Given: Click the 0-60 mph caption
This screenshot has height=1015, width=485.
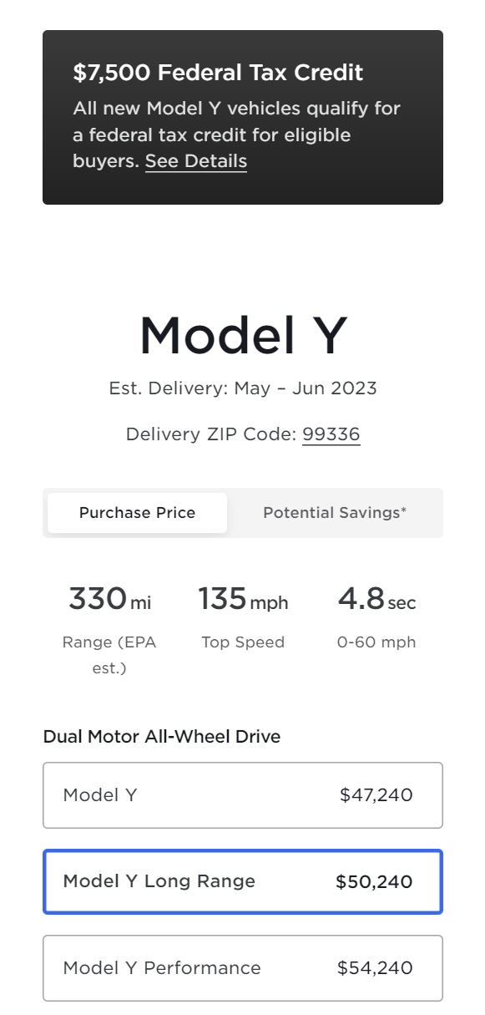Looking at the screenshot, I should click(376, 642).
